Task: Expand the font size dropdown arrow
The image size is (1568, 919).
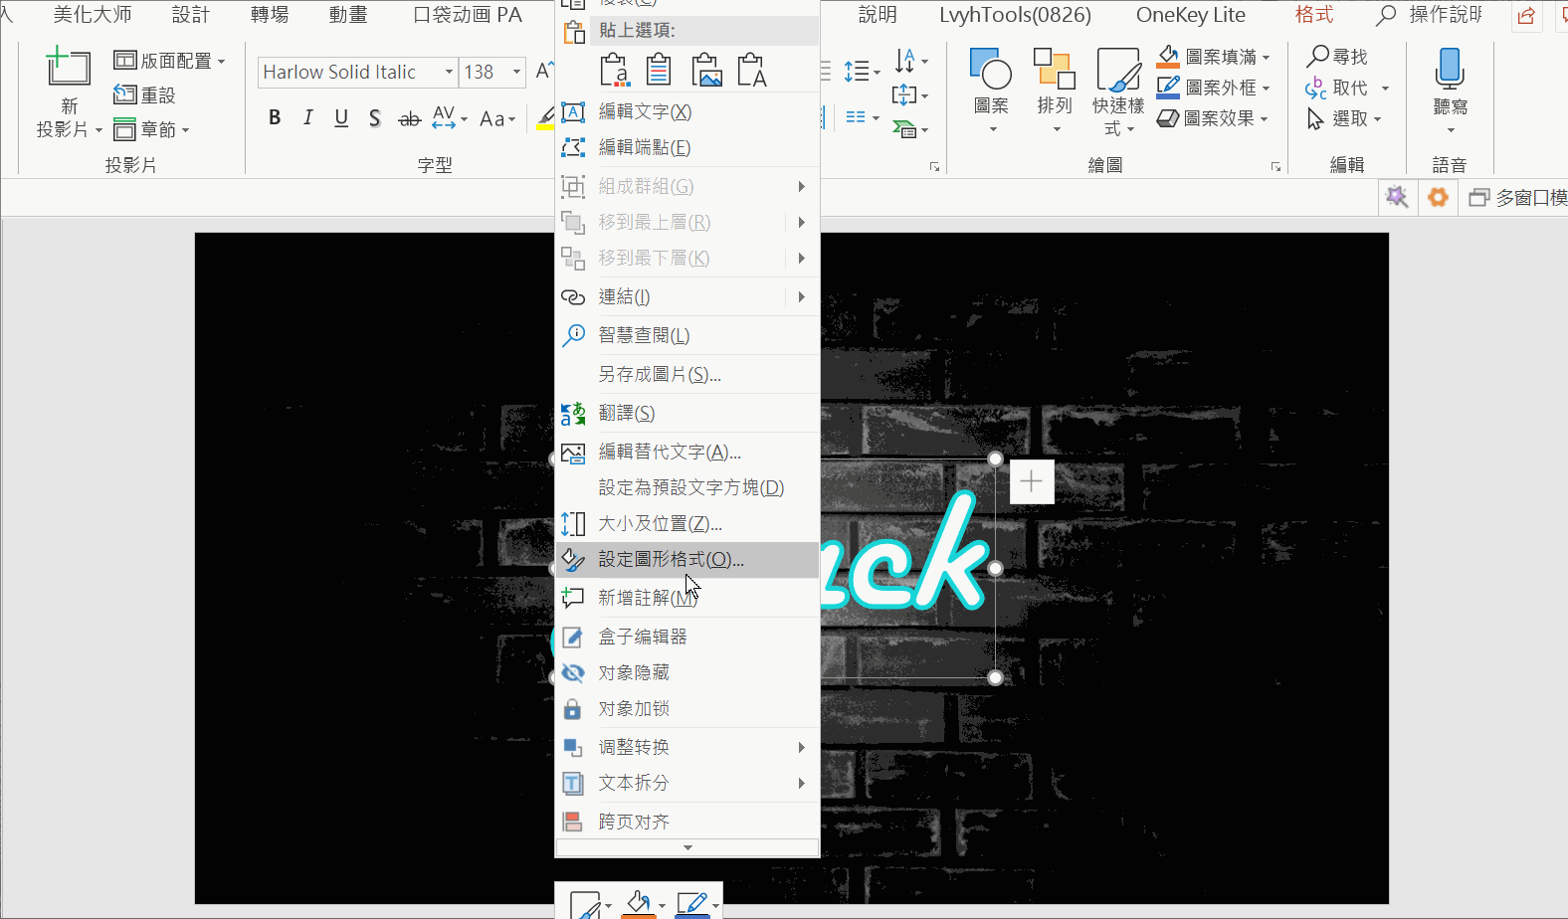Action: point(516,72)
